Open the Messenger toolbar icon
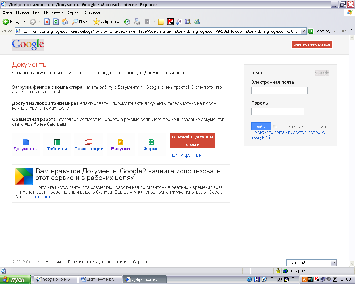Viewport: 355px width, 284px height. tap(197, 22)
